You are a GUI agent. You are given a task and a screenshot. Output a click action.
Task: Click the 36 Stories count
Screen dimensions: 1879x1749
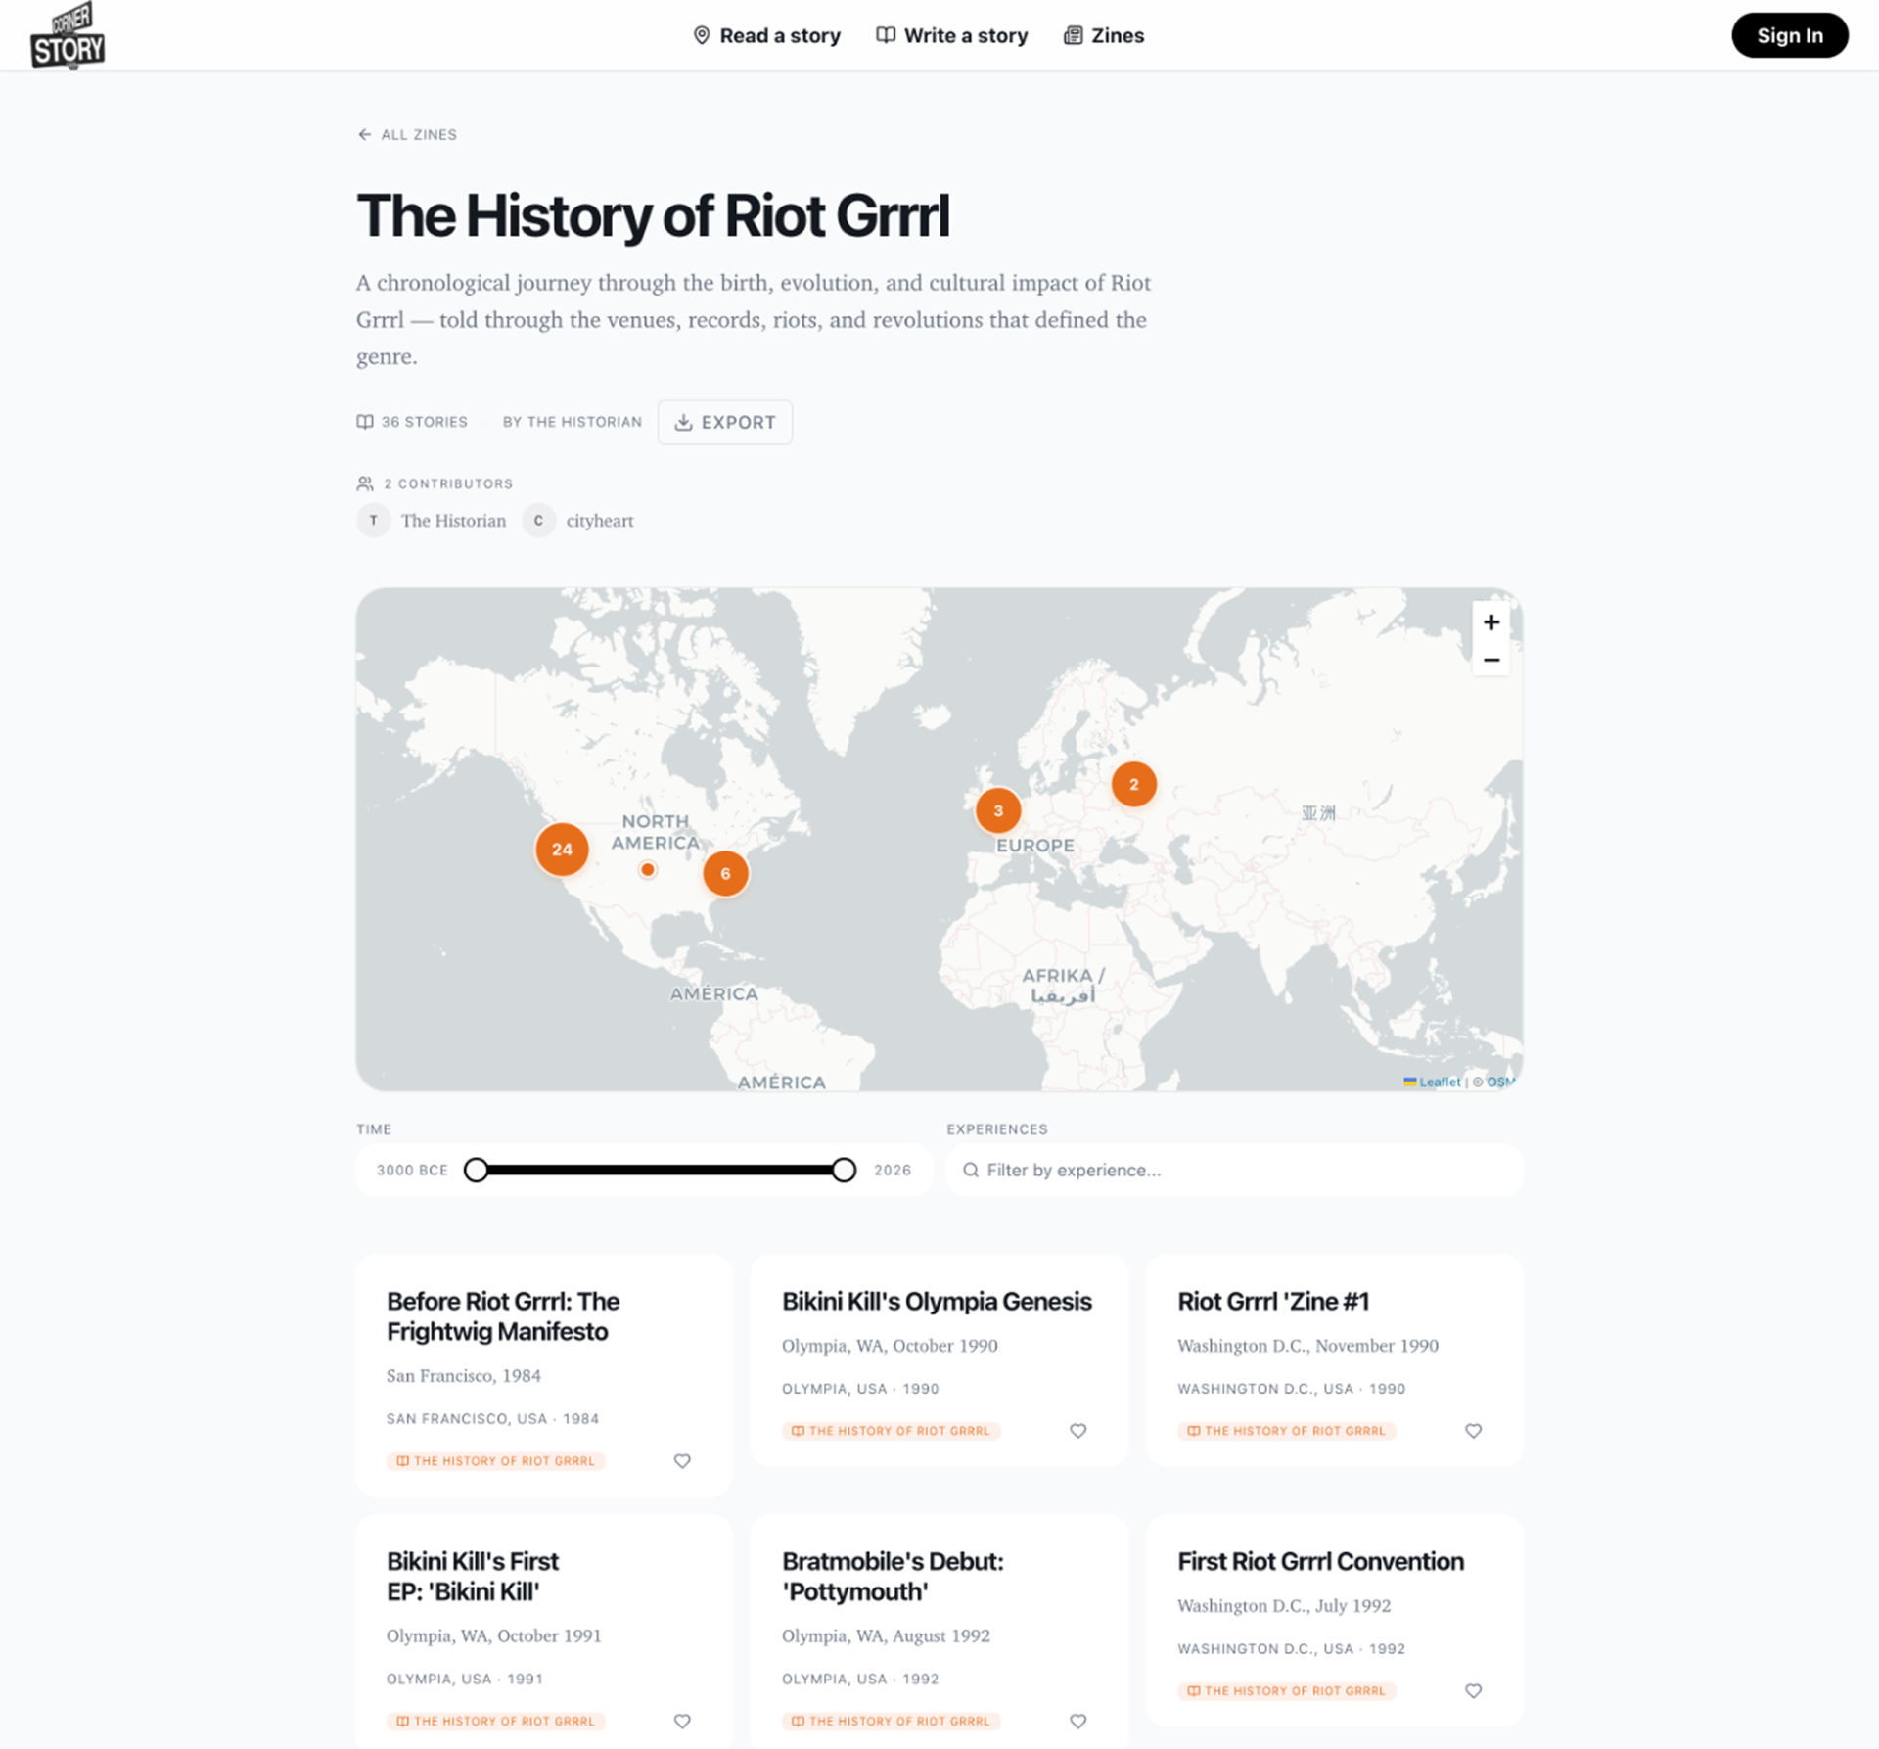coord(412,422)
